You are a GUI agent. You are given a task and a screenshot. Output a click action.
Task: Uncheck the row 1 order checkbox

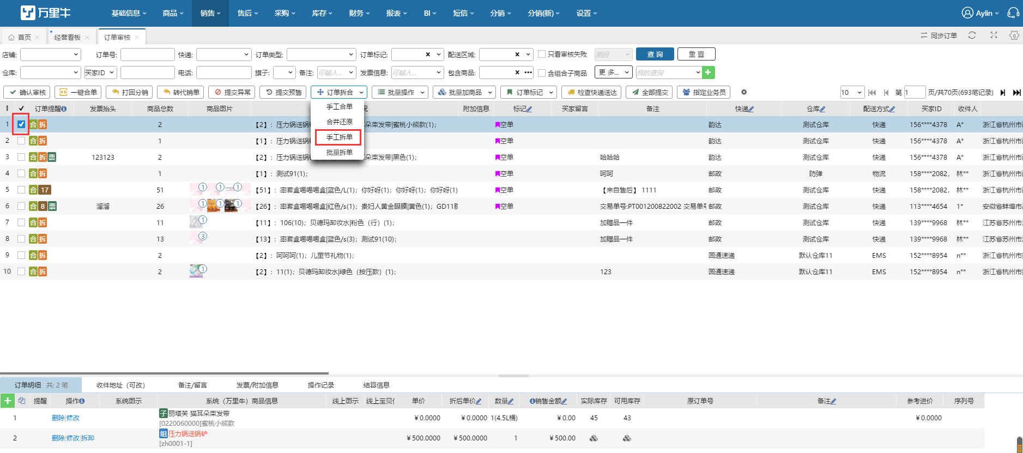[x=21, y=124]
